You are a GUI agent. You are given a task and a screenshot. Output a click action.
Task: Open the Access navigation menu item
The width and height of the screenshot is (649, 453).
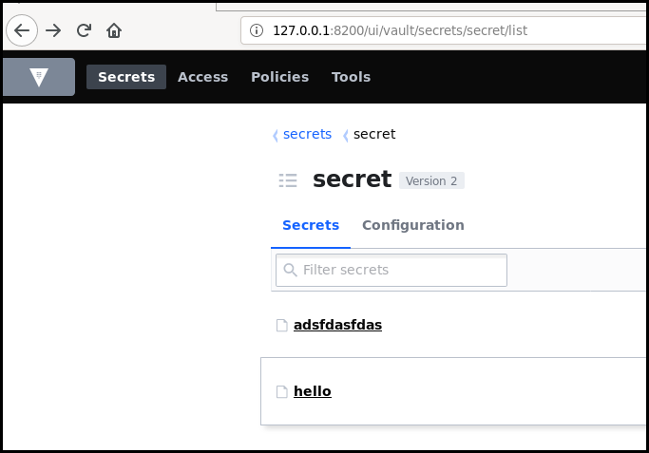point(202,77)
